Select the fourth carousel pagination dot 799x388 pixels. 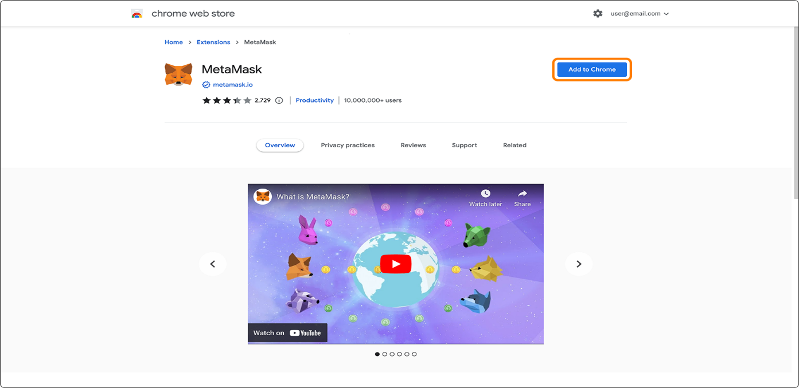pos(400,354)
